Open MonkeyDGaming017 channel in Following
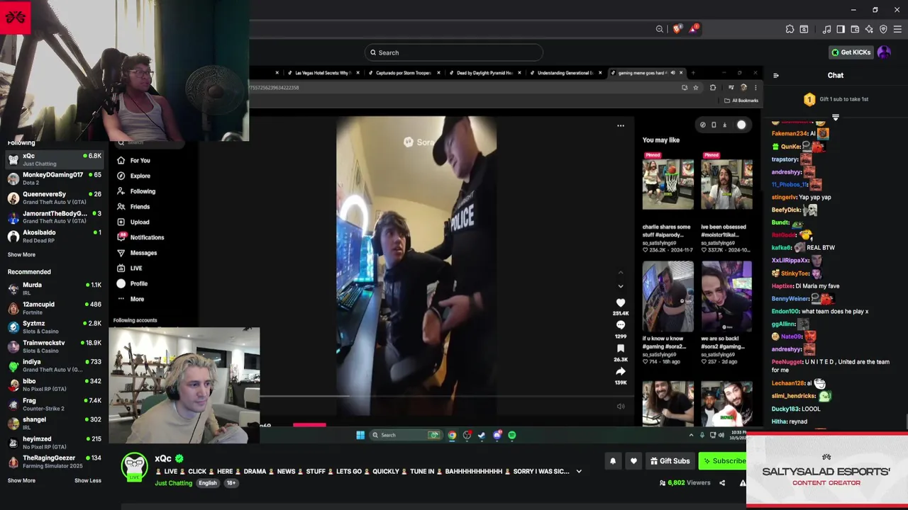The width and height of the screenshot is (908, 510). (54, 178)
